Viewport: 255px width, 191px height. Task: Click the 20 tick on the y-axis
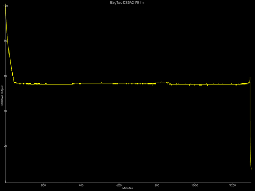[x=5, y=146]
